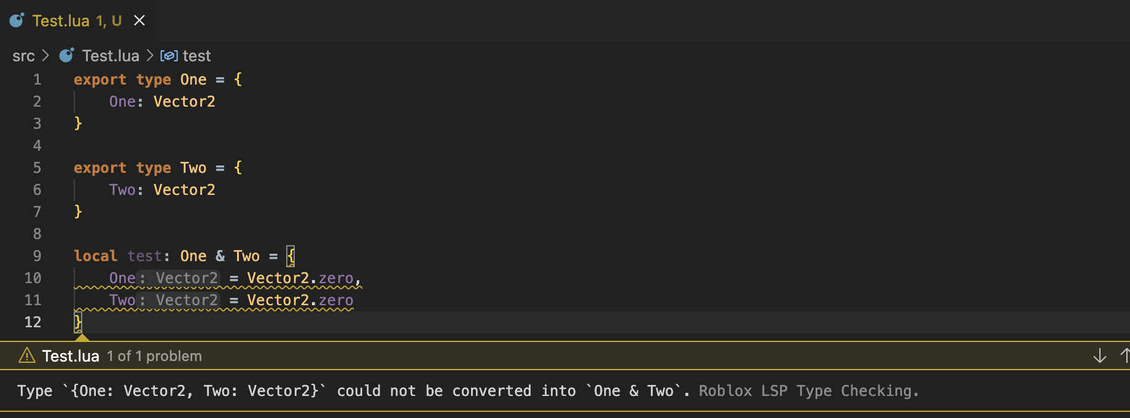1130x418 pixels.
Task: Go to previous problem with the up arrow icon
Action: click(1124, 355)
